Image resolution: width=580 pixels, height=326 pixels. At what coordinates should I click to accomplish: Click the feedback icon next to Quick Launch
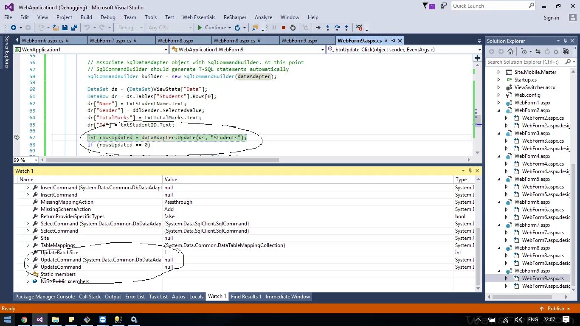click(444, 6)
